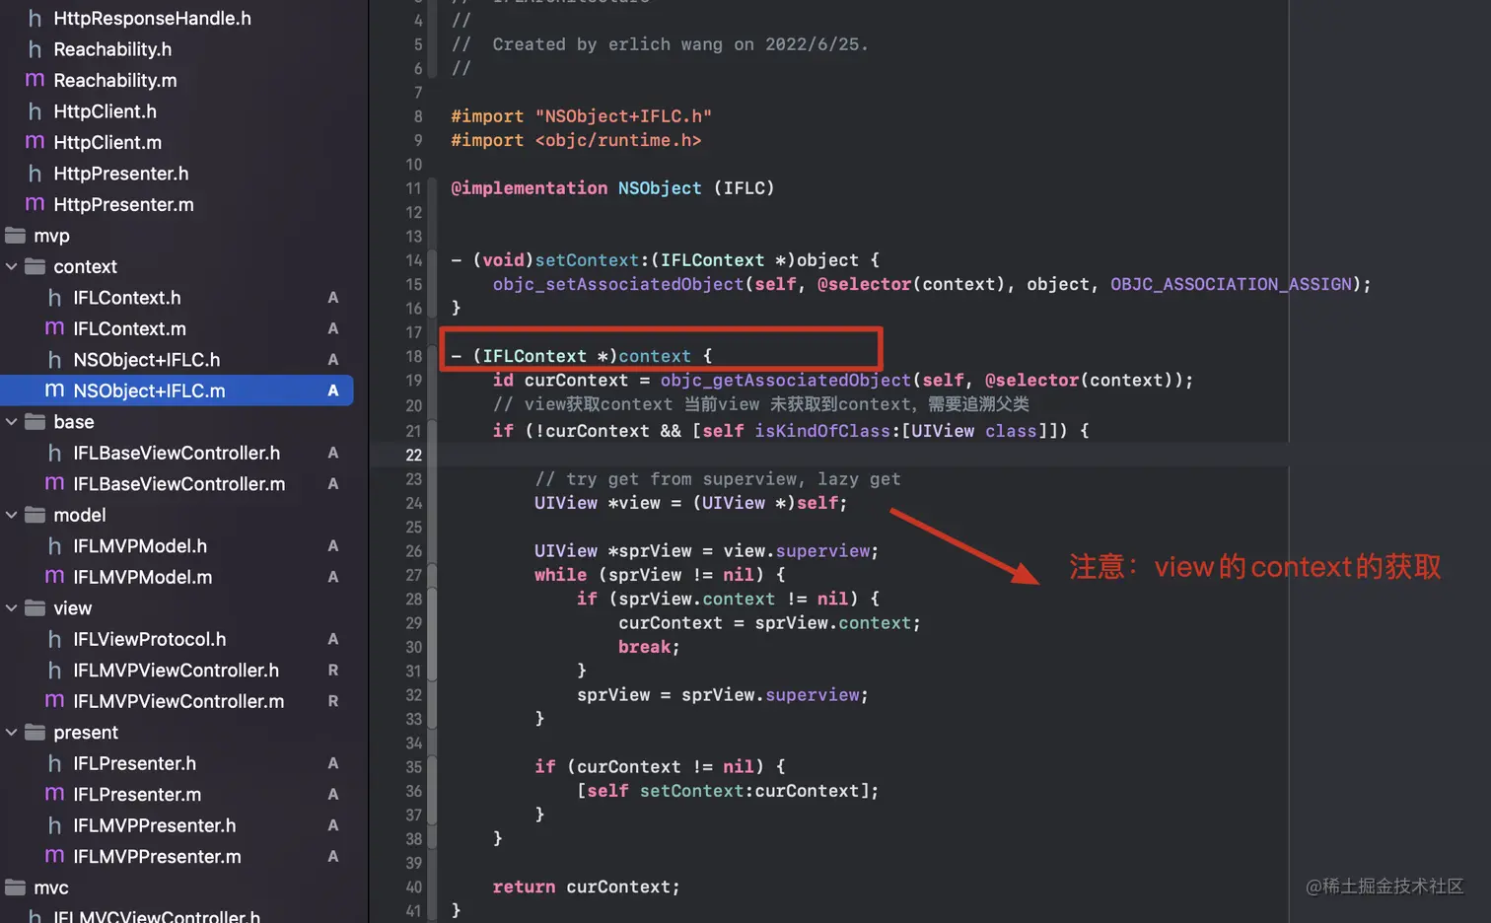Screen dimensions: 1491x923
Task: Click the header icon of HttpClient.h
Action: point(35,111)
